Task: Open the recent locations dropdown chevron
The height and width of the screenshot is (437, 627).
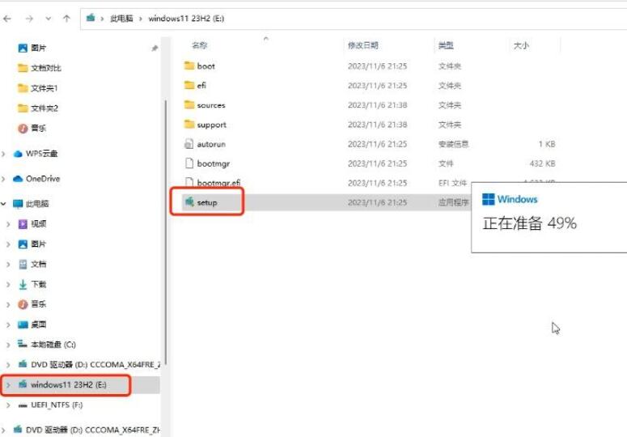Action: [x=49, y=19]
